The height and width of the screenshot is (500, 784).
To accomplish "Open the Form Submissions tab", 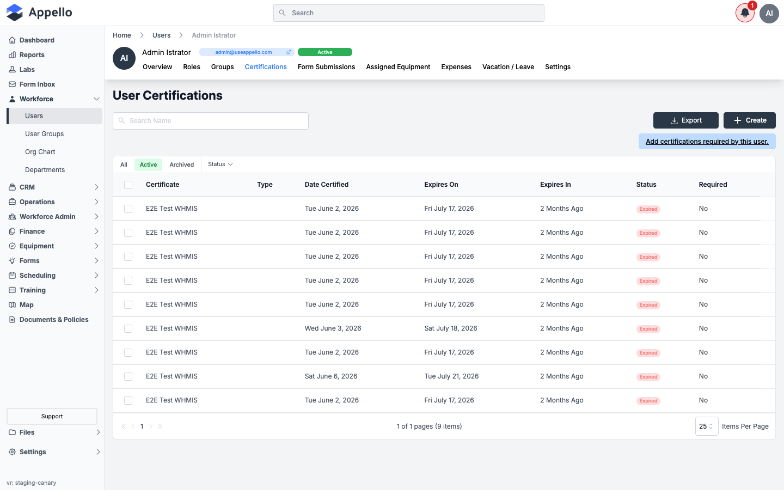I will [326, 67].
